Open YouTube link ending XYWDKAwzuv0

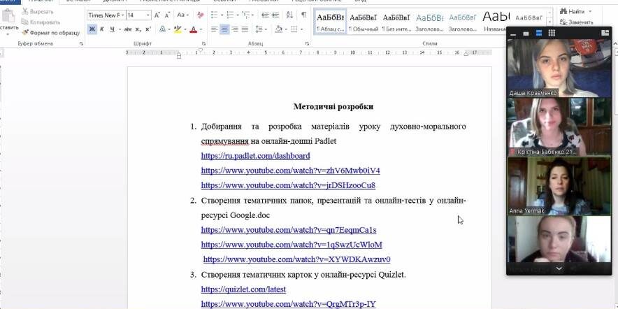pos(297,259)
